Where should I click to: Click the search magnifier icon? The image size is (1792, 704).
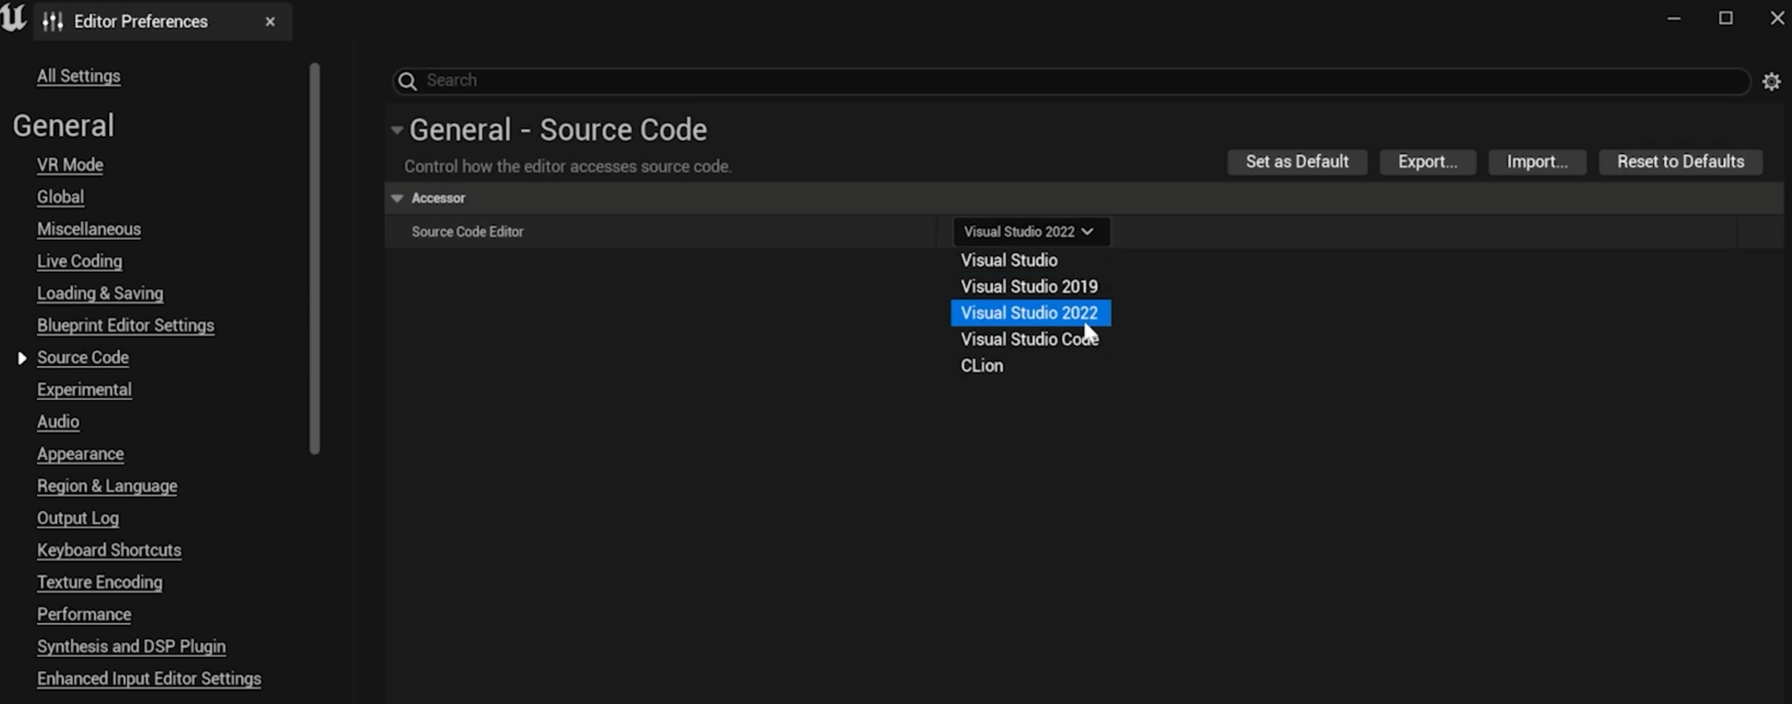[407, 82]
